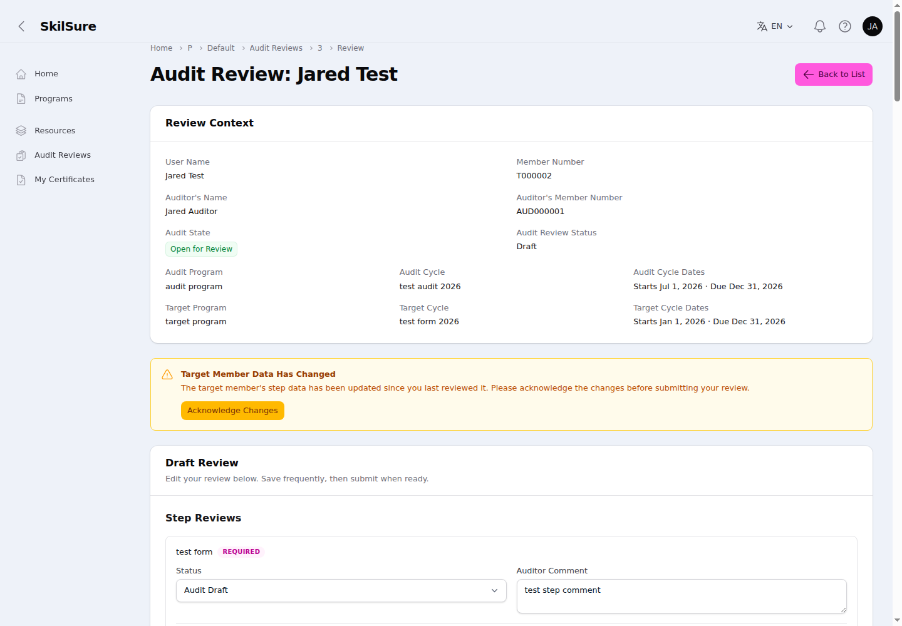Click the auditor name Jared Auditor
902x626 pixels.
click(x=191, y=212)
